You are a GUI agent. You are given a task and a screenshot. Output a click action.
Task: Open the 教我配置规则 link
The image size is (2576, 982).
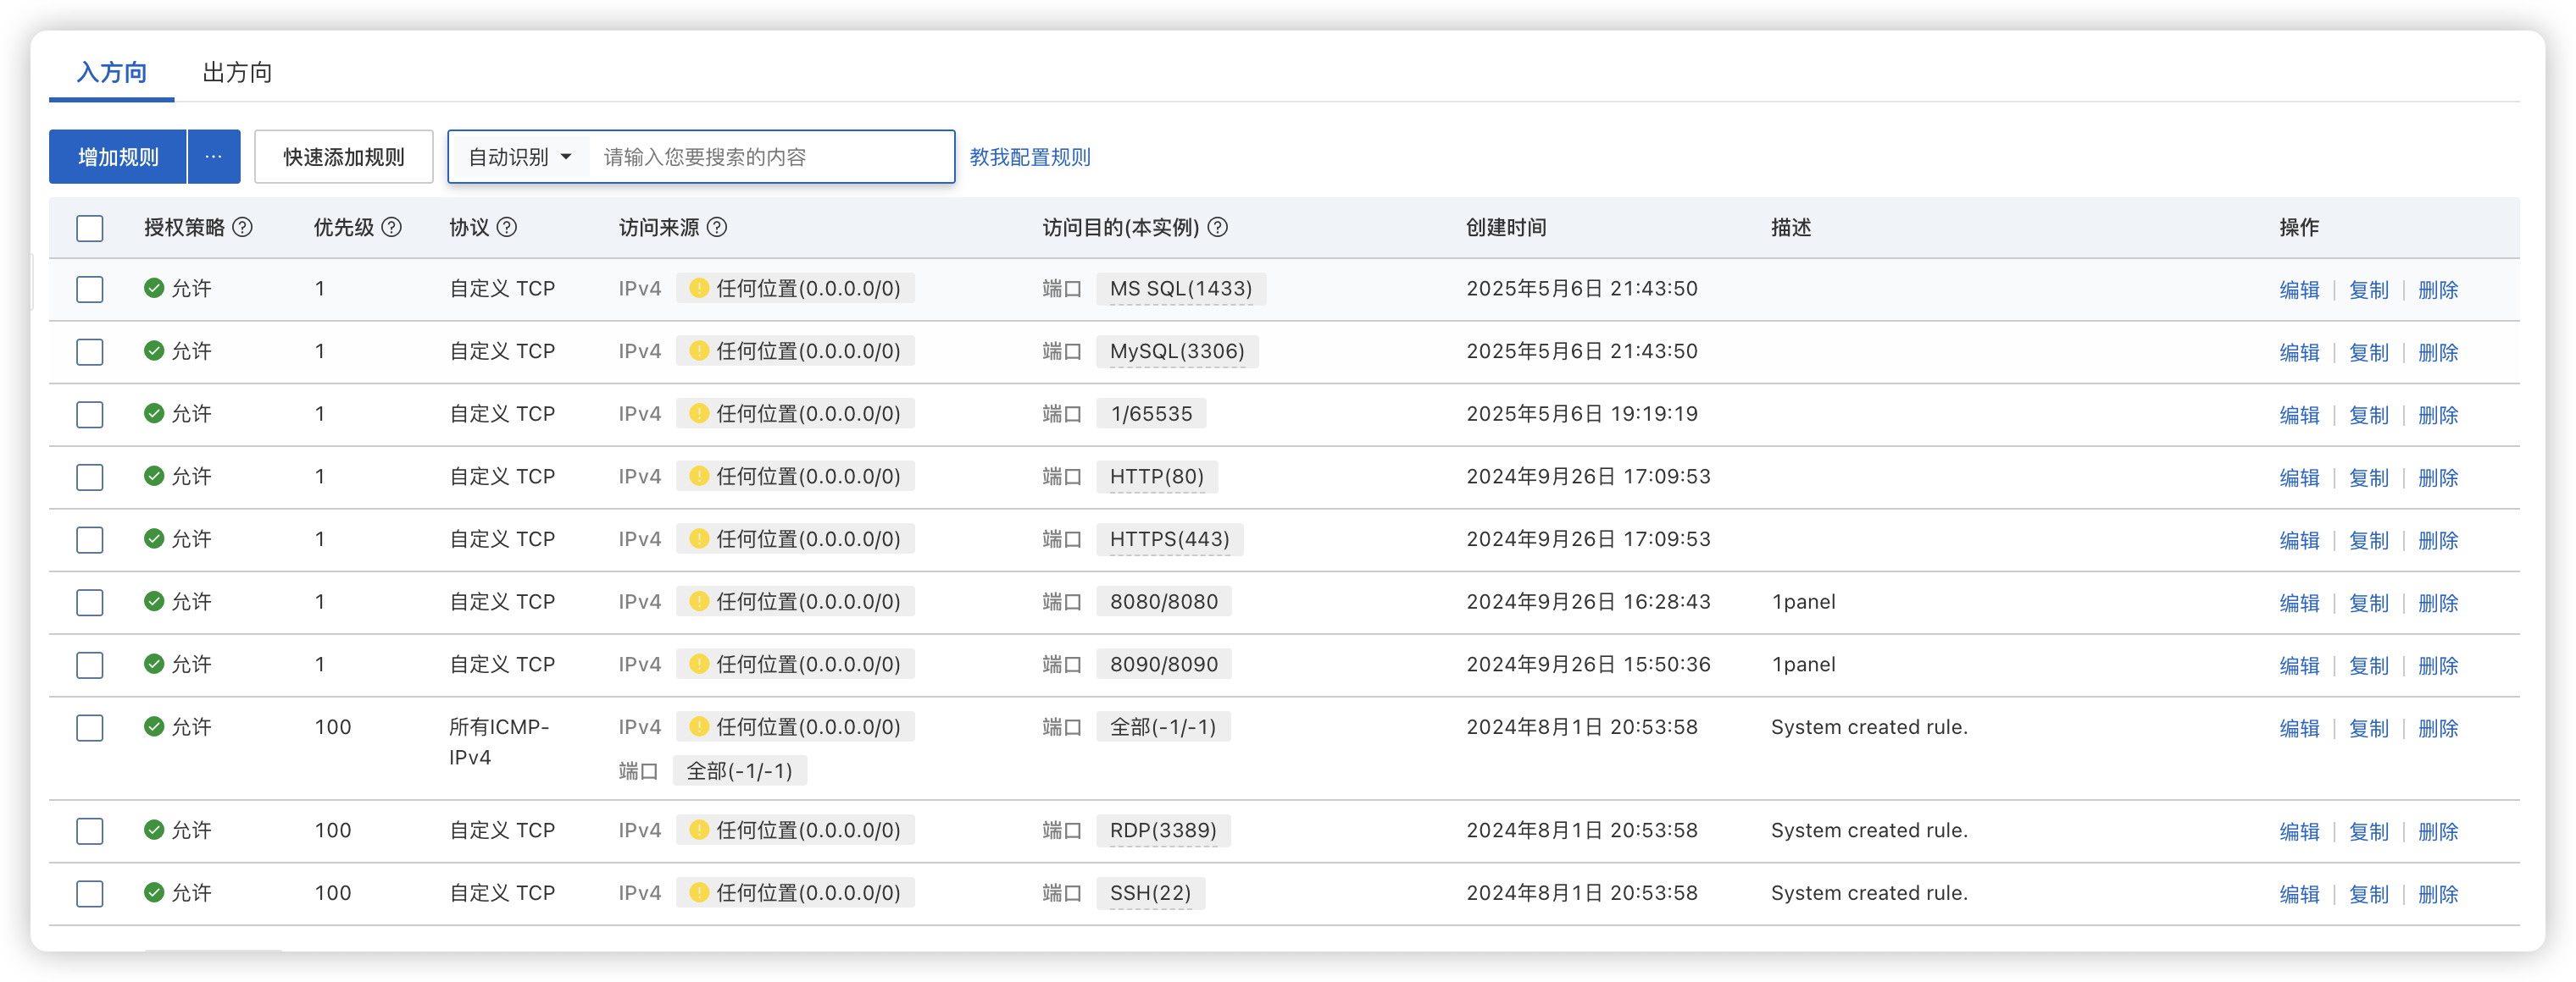[1029, 157]
